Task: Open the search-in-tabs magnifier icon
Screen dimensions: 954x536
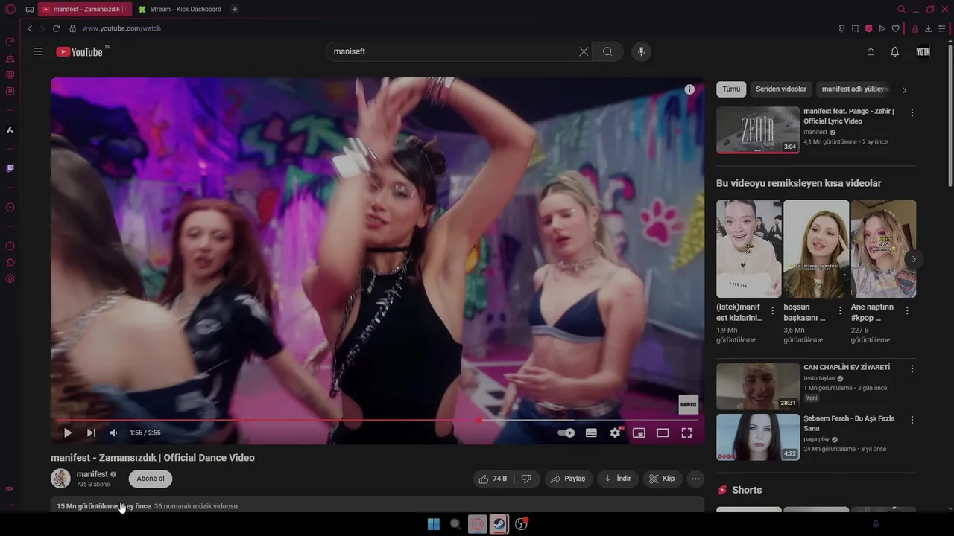Action: pyautogui.click(x=901, y=9)
